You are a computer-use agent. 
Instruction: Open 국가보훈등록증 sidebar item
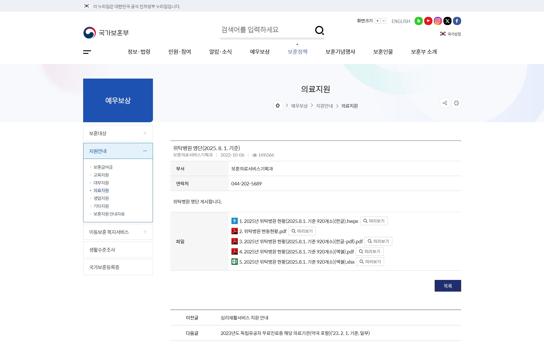tap(118, 267)
